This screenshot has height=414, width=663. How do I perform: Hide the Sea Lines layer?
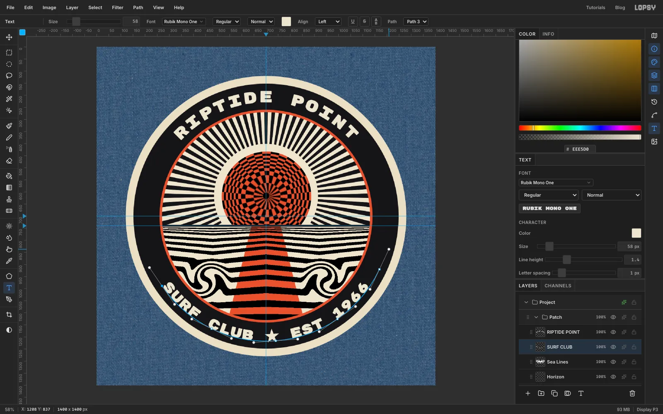[x=613, y=362]
